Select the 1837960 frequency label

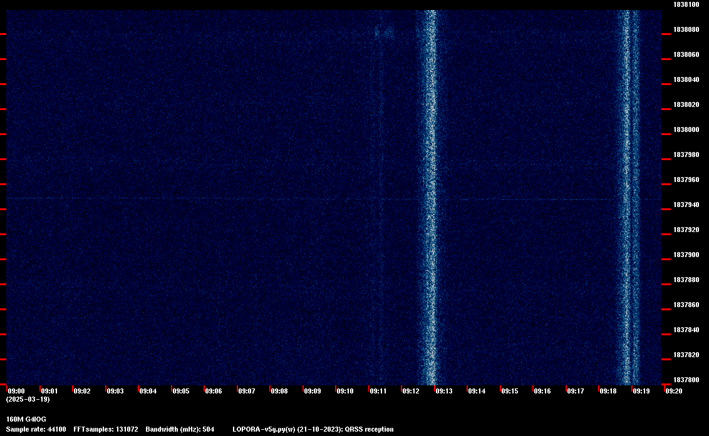[686, 180]
